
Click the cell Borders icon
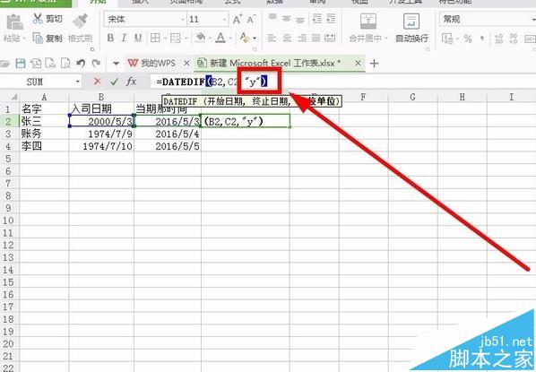[155, 38]
